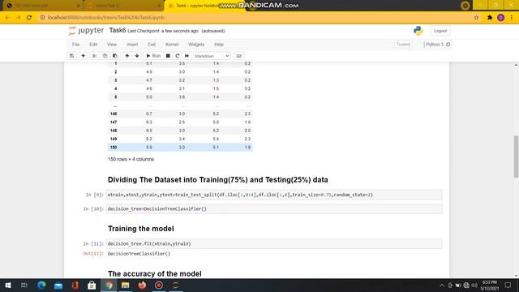Open the browser three-dot menu
This screenshot has height=292, width=519.
point(512,18)
